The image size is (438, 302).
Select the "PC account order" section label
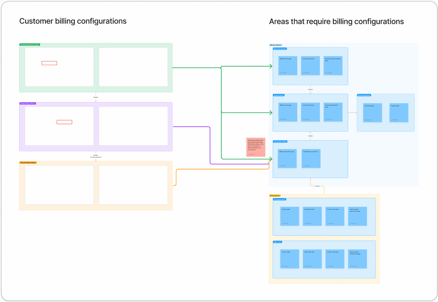[279, 200]
